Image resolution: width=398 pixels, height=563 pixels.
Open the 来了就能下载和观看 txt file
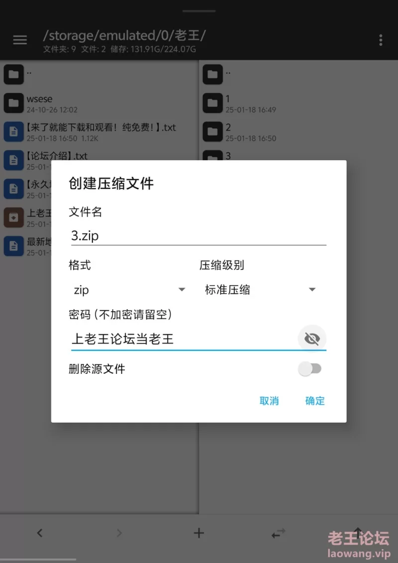(99, 132)
